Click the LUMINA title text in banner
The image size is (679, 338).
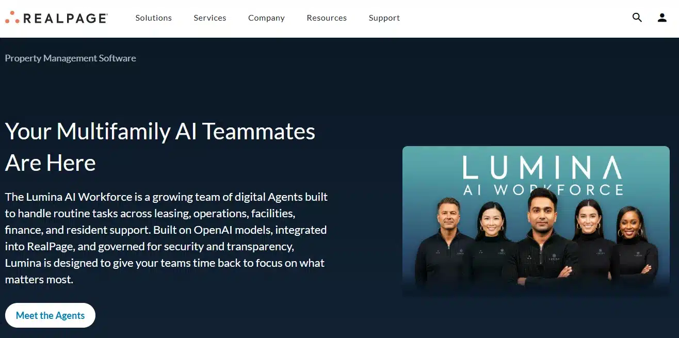pos(542,168)
